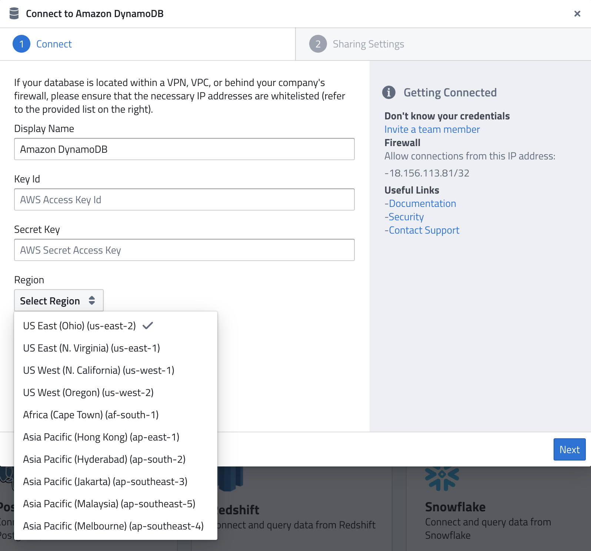Click the Next button
Image resolution: width=591 pixels, height=551 pixels.
[x=569, y=449]
